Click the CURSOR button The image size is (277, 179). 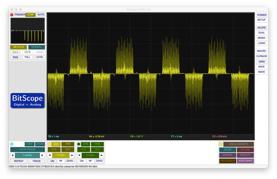click(x=261, y=56)
